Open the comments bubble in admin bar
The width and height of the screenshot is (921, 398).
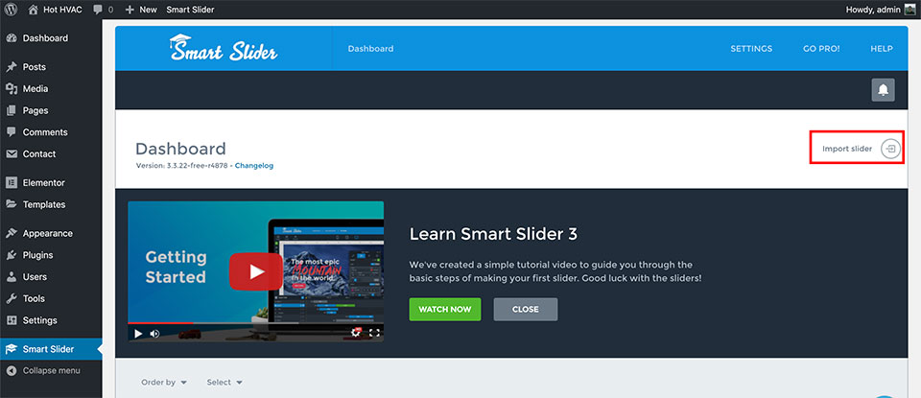(104, 10)
